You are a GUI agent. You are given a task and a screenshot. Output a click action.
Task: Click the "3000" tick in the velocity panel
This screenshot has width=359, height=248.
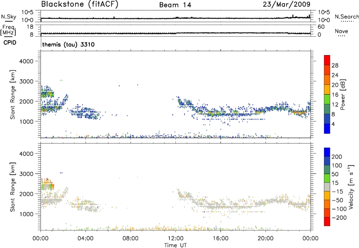point(26,174)
